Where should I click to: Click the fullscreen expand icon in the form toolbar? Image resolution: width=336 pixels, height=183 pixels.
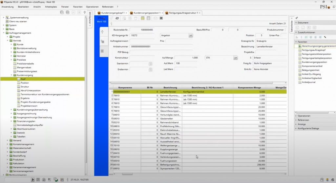[x=161, y=18]
